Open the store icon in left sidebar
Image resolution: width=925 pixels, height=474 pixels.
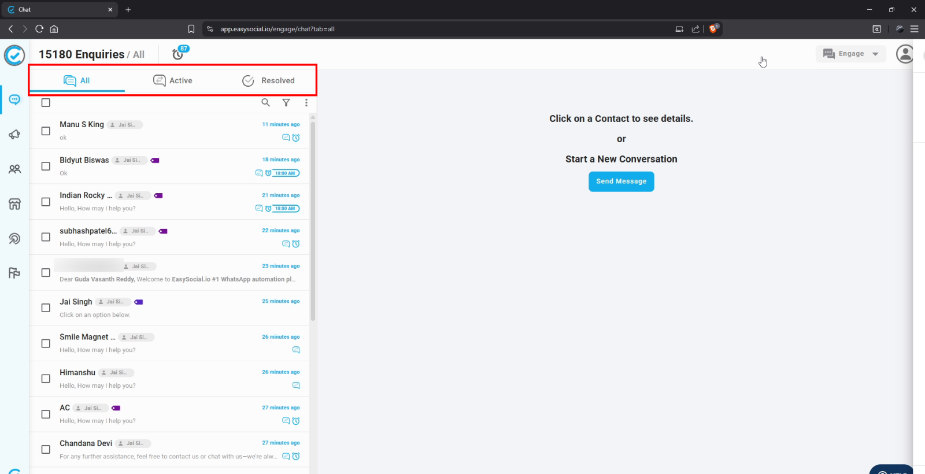coord(14,204)
